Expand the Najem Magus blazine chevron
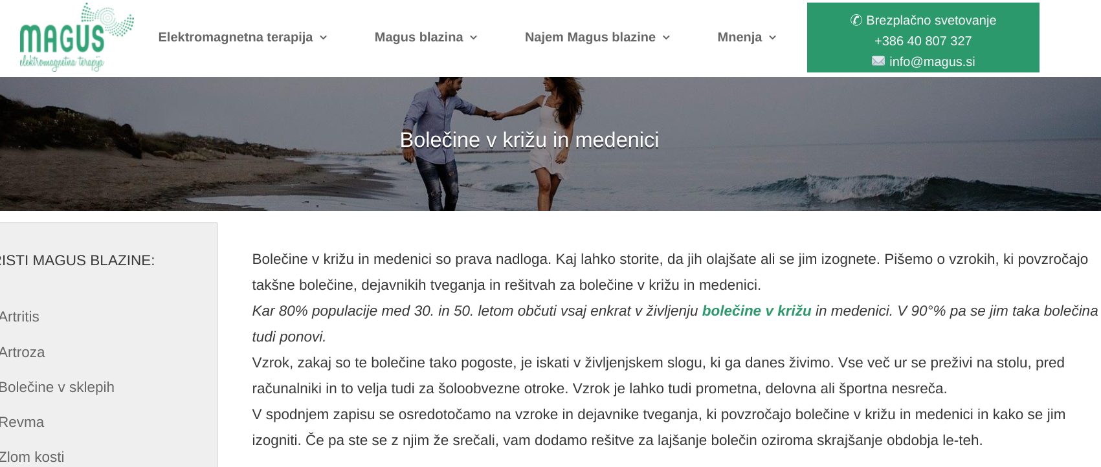This screenshot has width=1101, height=467. point(666,38)
